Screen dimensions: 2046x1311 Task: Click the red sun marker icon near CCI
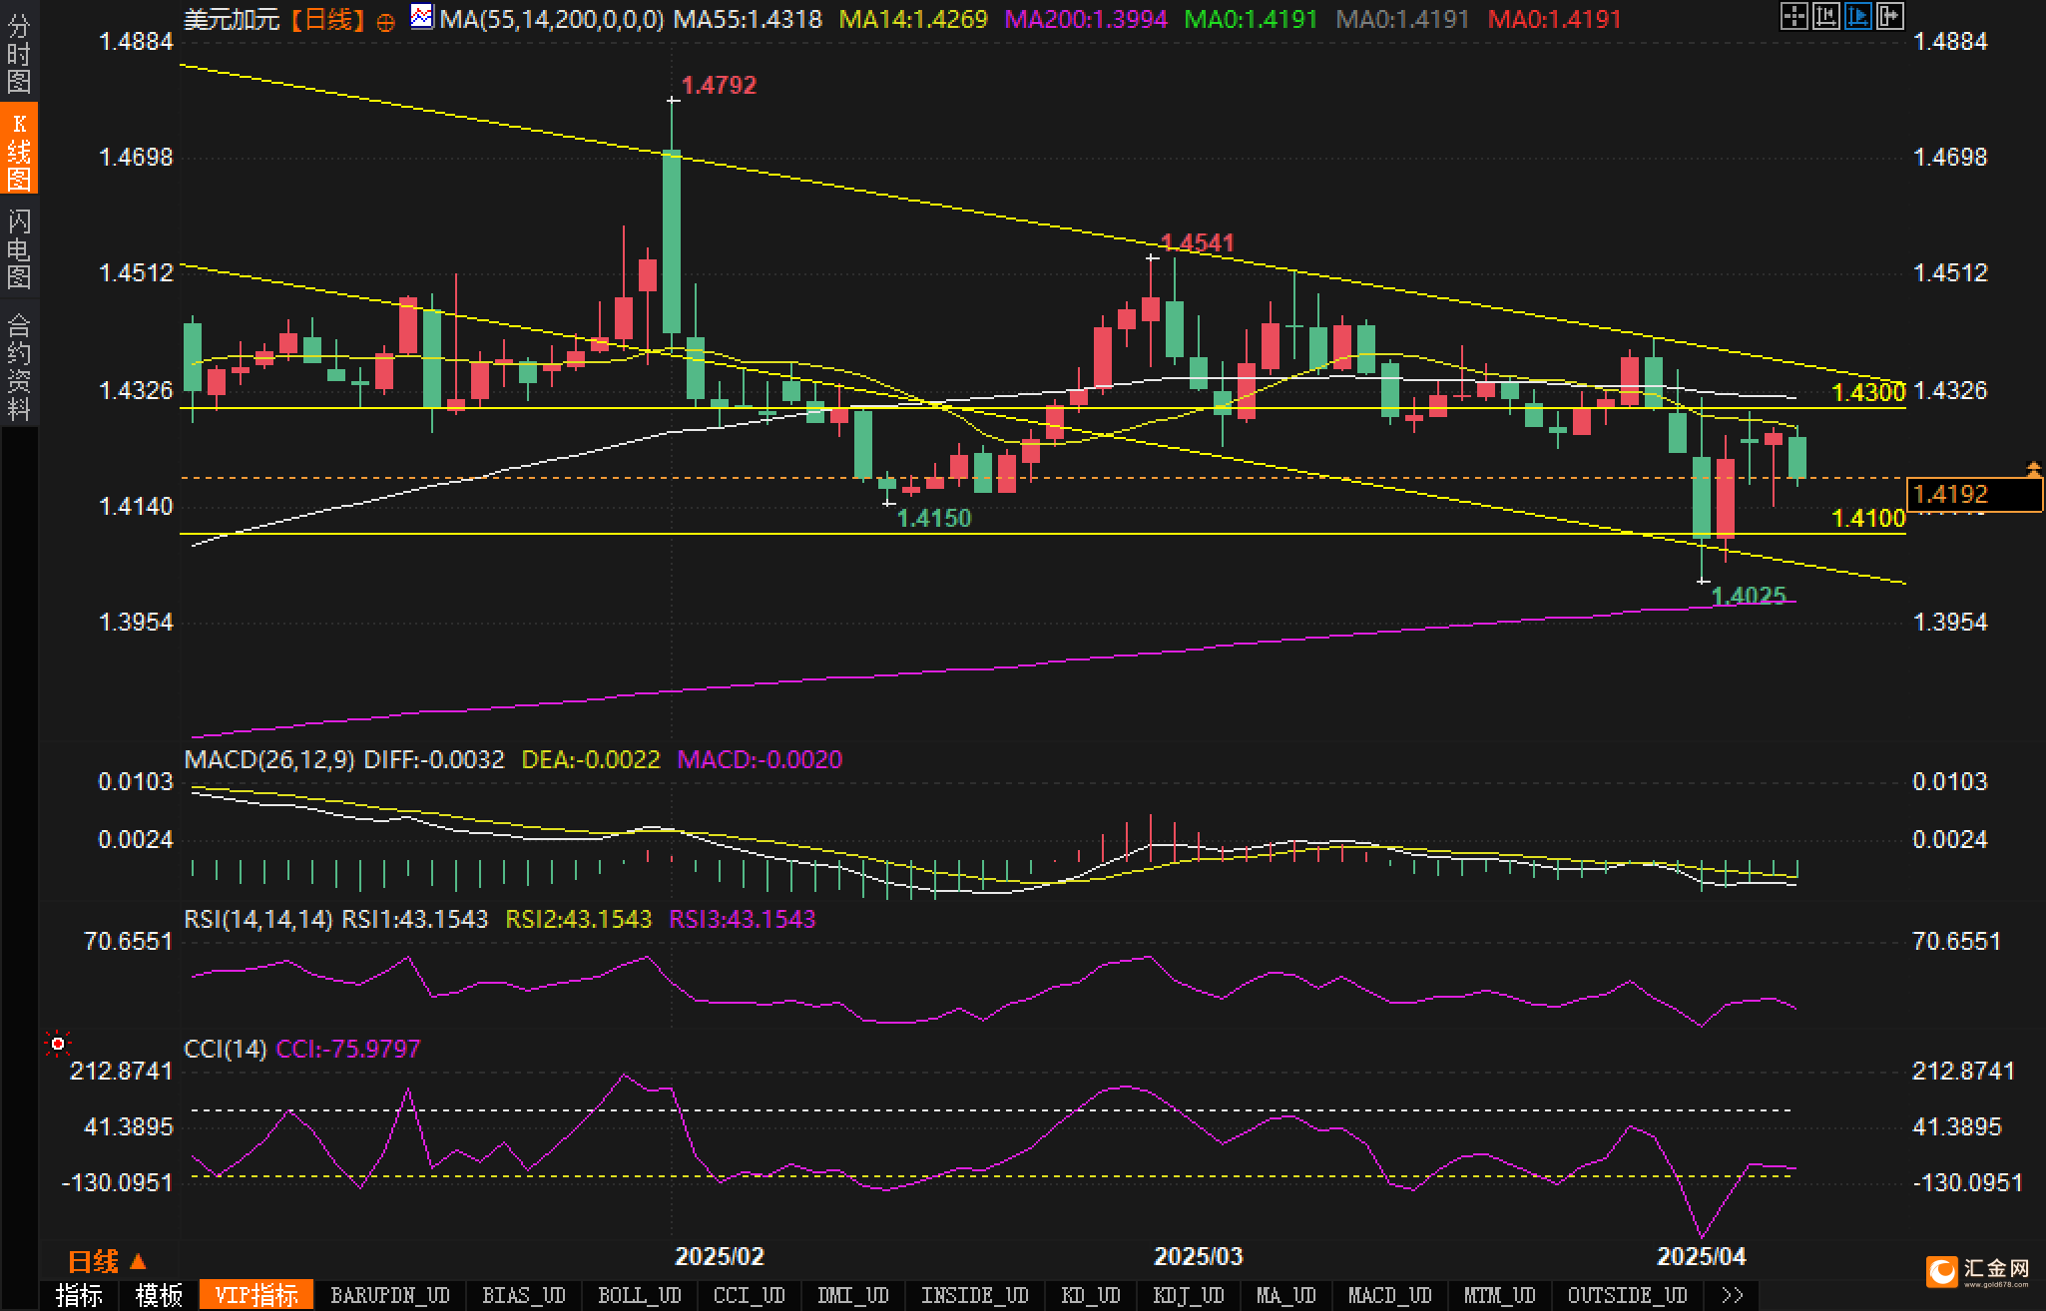tap(58, 1044)
